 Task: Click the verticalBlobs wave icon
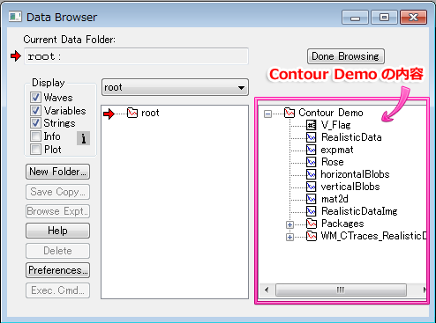click(x=312, y=187)
